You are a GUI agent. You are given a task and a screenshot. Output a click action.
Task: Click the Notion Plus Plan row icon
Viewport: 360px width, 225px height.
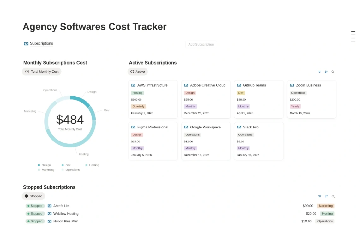[x=49, y=221]
